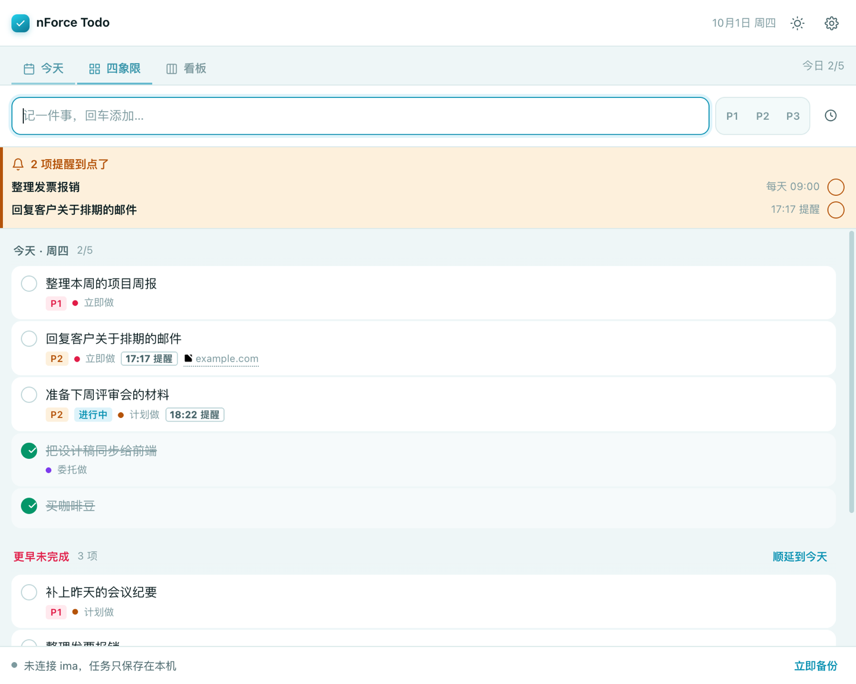Screen dimensions: 856x684
Task: Click the bell icon in reminder banner
Action: (x=18, y=164)
